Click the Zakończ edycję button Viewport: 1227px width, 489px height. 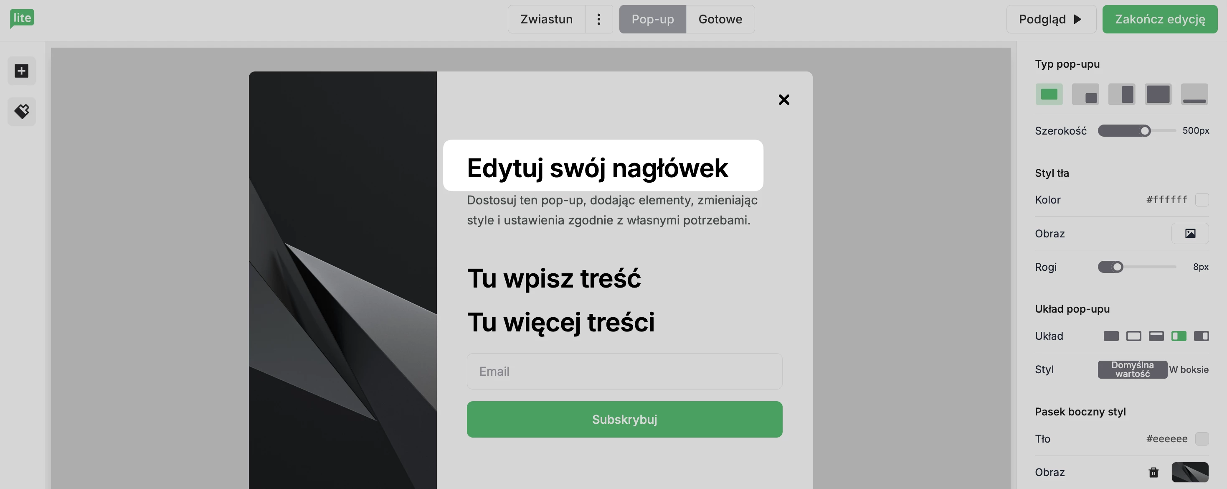point(1159,19)
